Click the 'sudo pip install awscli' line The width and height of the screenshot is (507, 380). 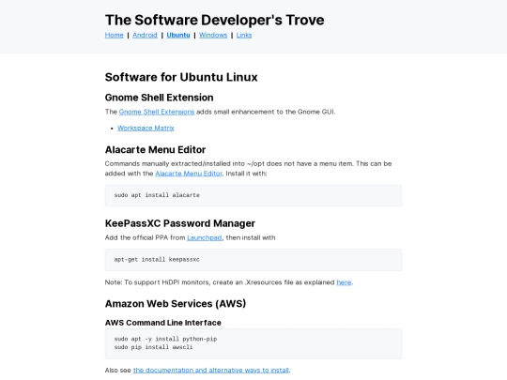tap(153, 347)
